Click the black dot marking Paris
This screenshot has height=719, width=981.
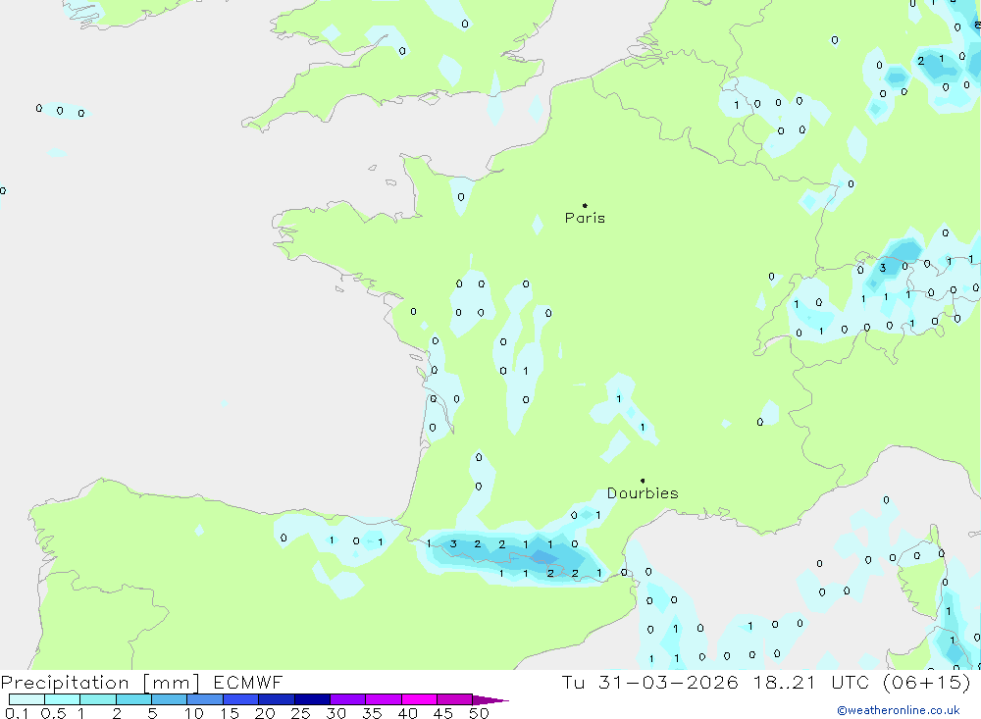[585, 205]
